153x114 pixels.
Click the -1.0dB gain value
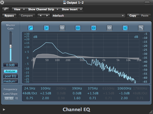(x=124, y=93)
